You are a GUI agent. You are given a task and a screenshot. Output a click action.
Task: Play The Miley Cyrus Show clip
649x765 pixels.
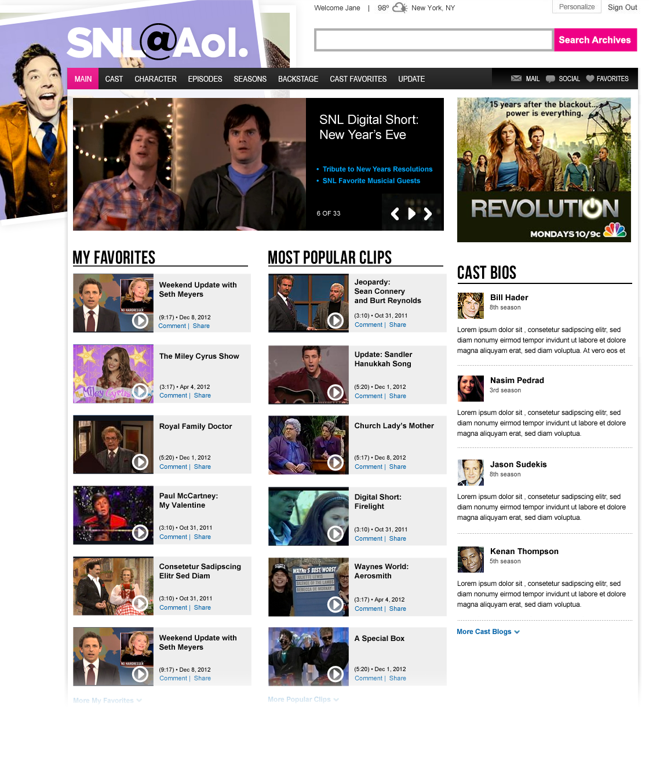140,391
